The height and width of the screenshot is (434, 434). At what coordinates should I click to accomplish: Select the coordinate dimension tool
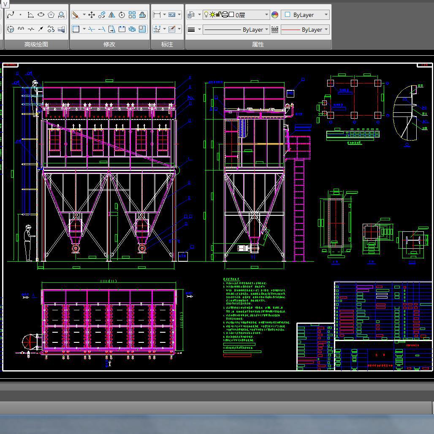click(x=157, y=29)
